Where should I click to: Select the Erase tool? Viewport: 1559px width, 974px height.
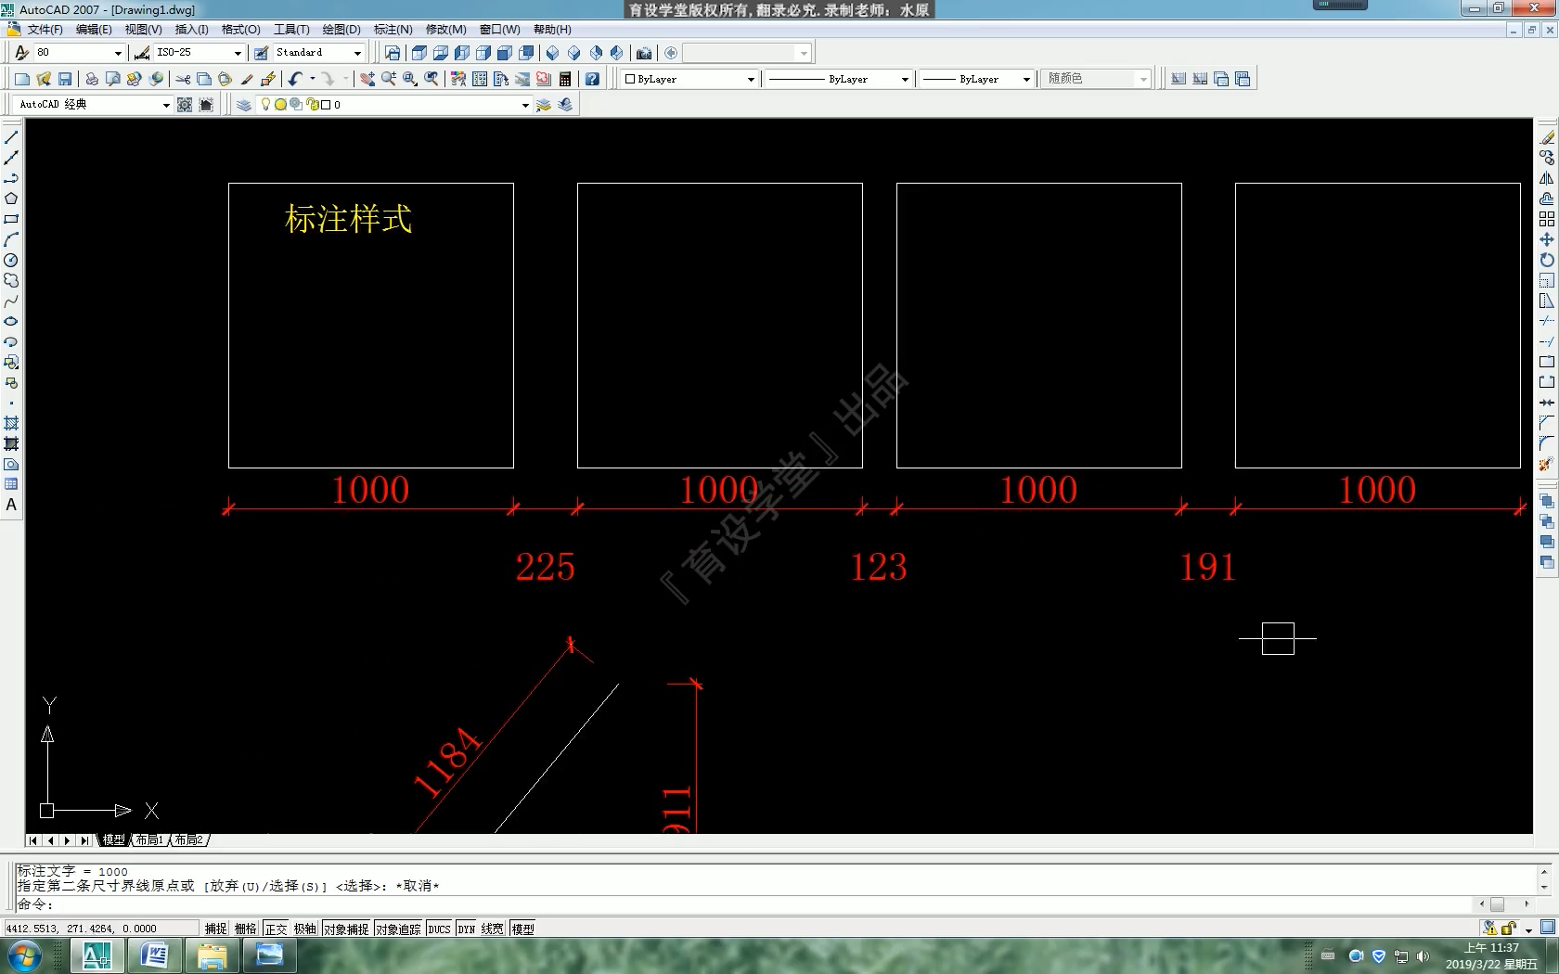coord(1547,137)
